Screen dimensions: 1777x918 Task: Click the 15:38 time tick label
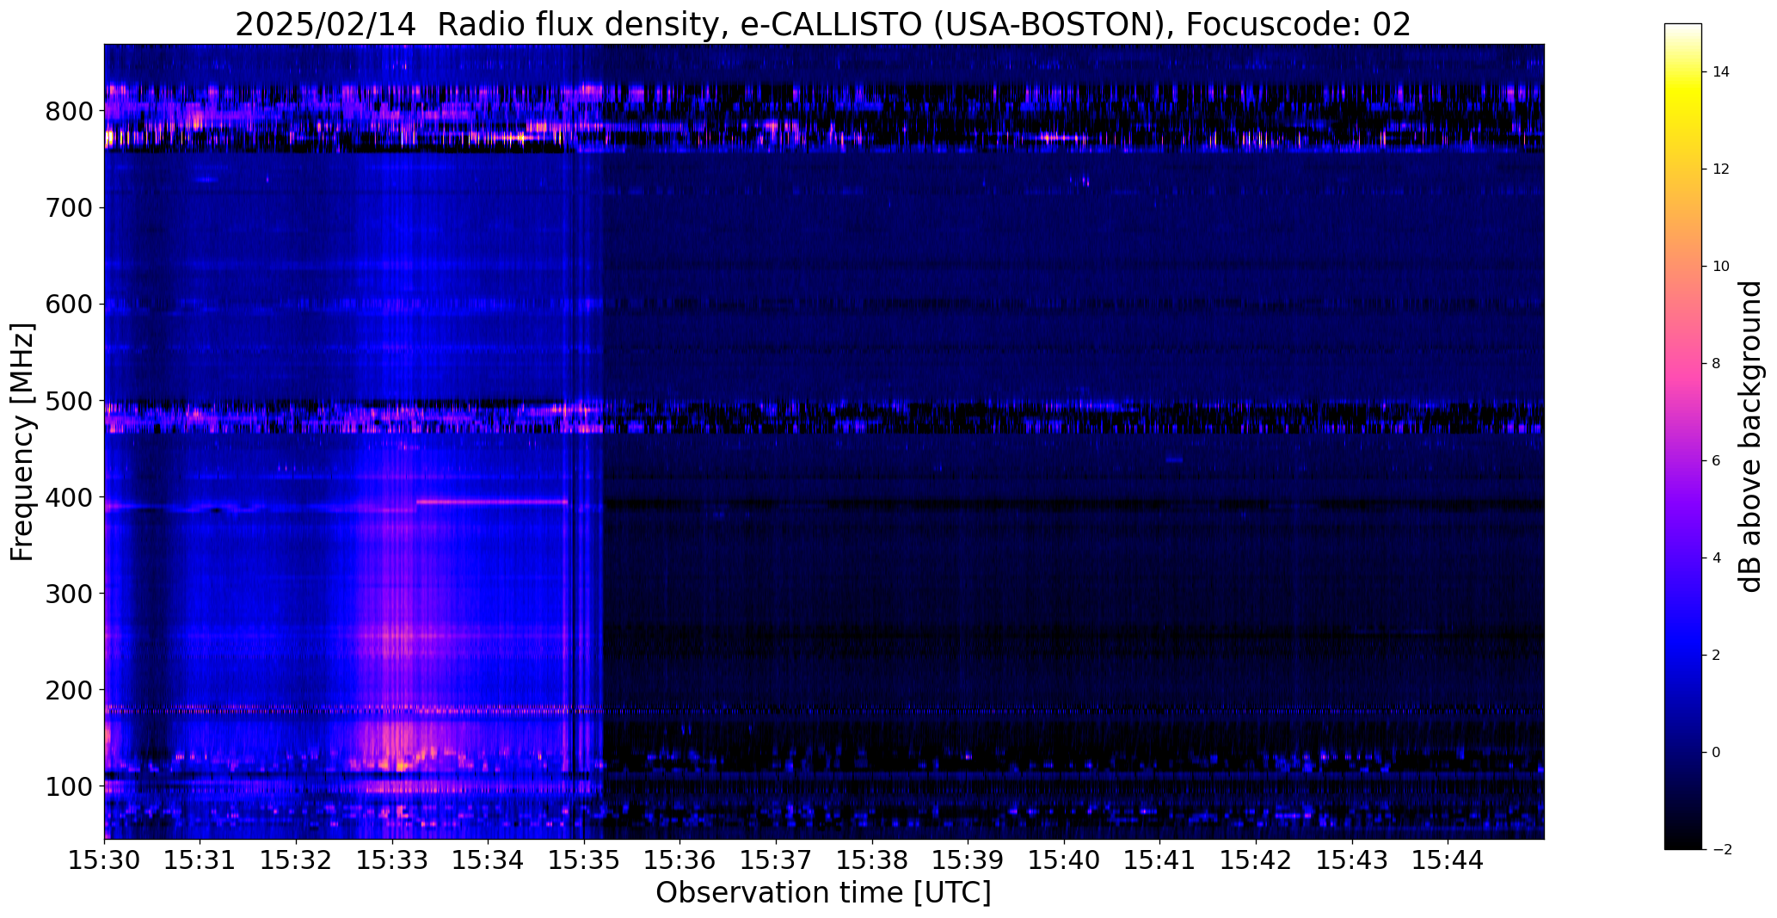[x=872, y=860]
